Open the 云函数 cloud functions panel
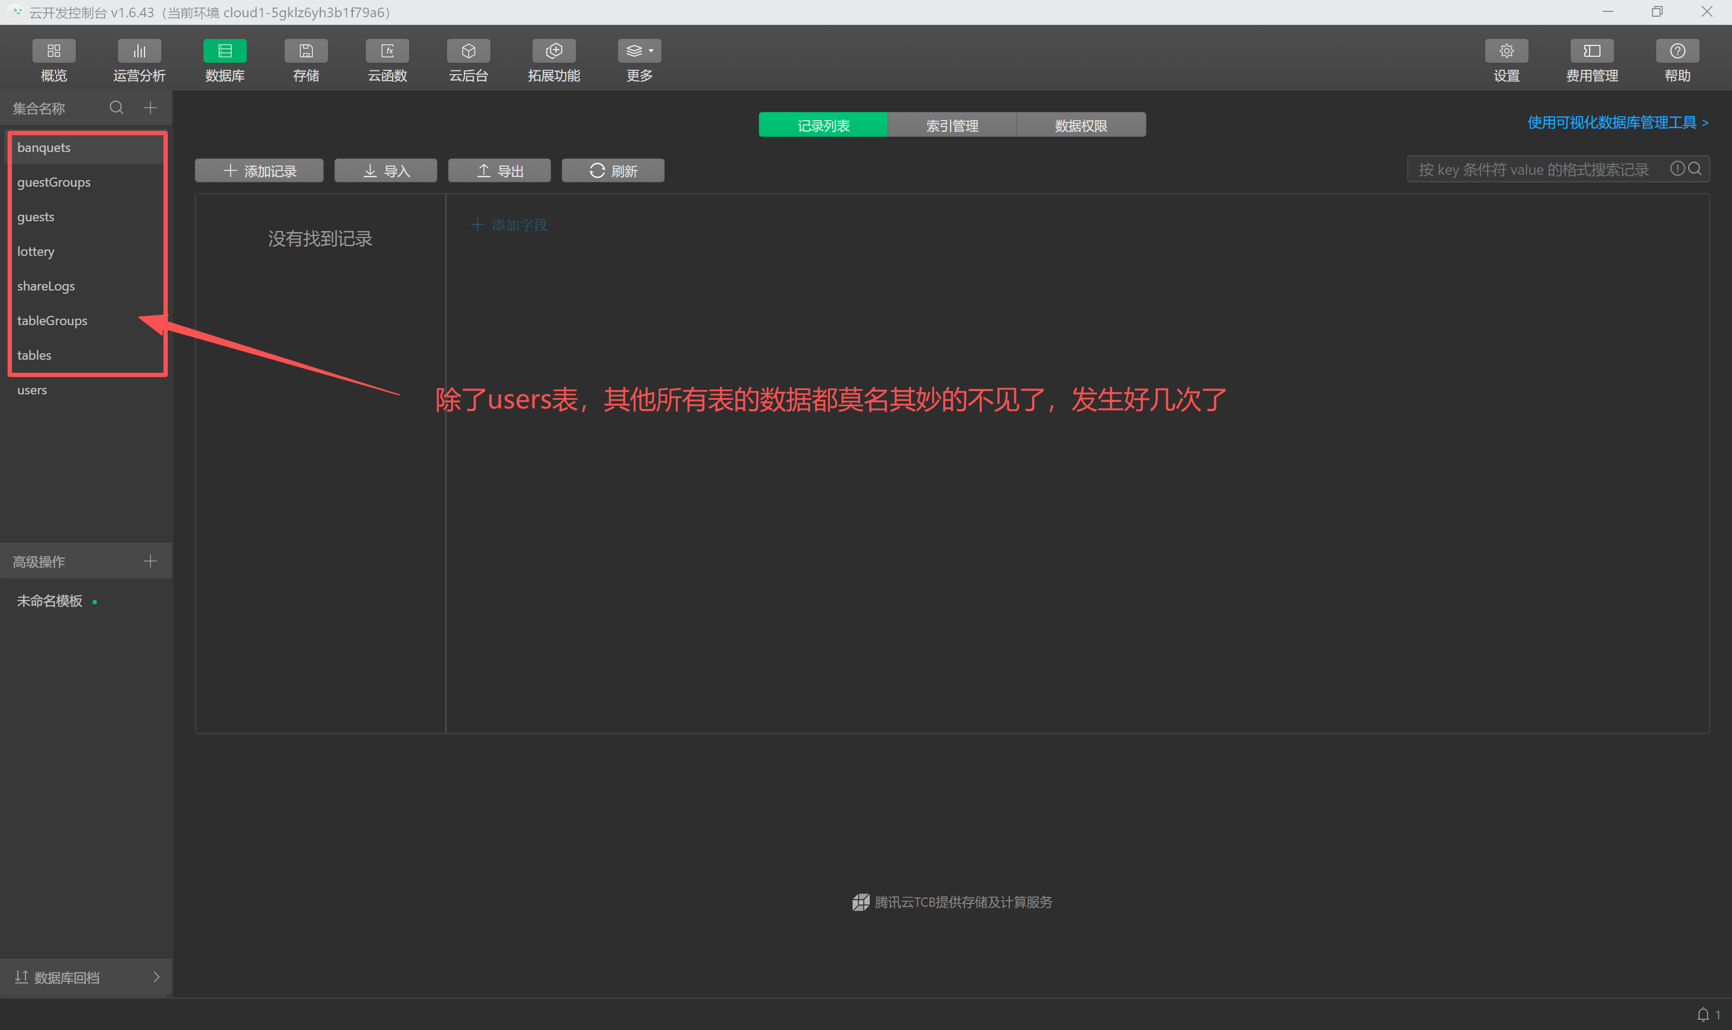 point(387,61)
